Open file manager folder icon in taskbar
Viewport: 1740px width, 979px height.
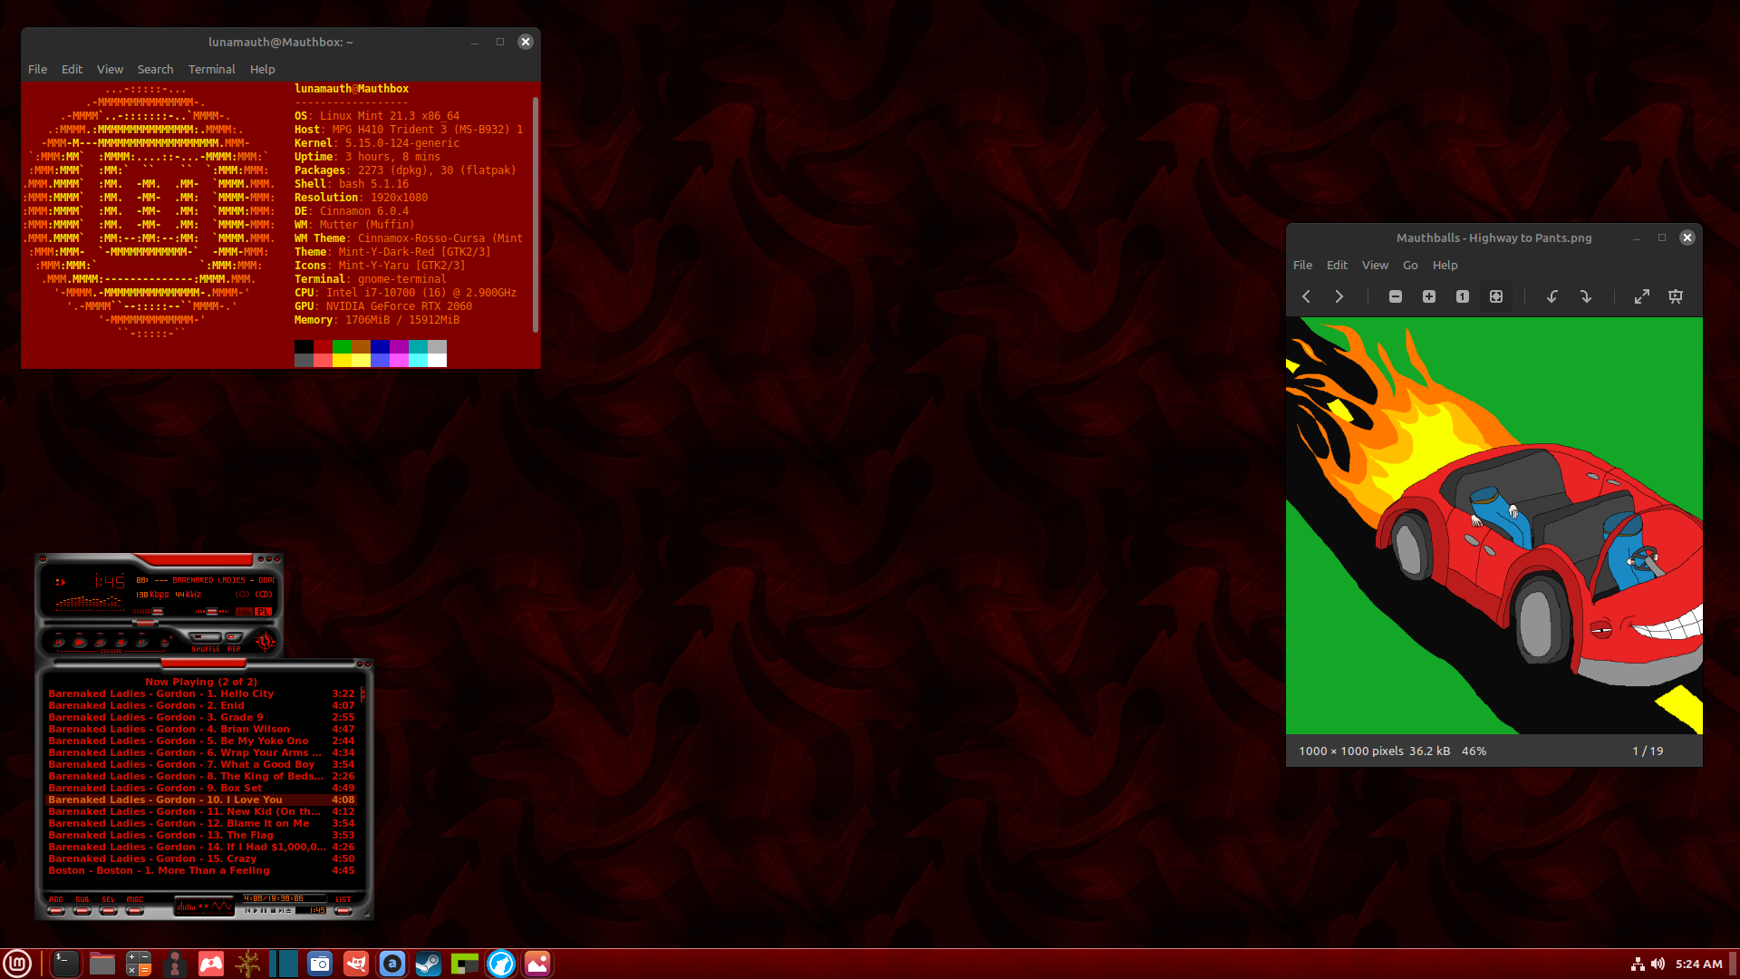pyautogui.click(x=102, y=964)
